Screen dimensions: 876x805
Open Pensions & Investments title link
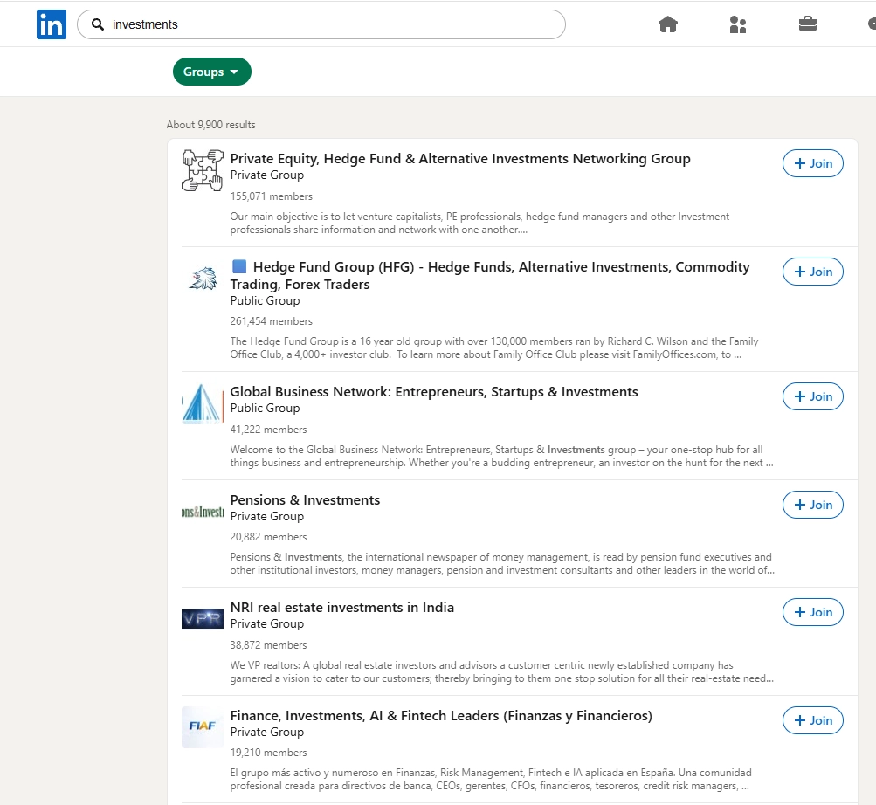click(x=305, y=500)
